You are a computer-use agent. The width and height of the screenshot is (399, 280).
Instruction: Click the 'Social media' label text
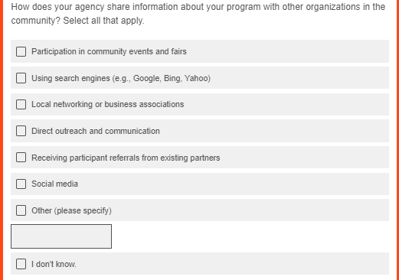[x=54, y=184]
